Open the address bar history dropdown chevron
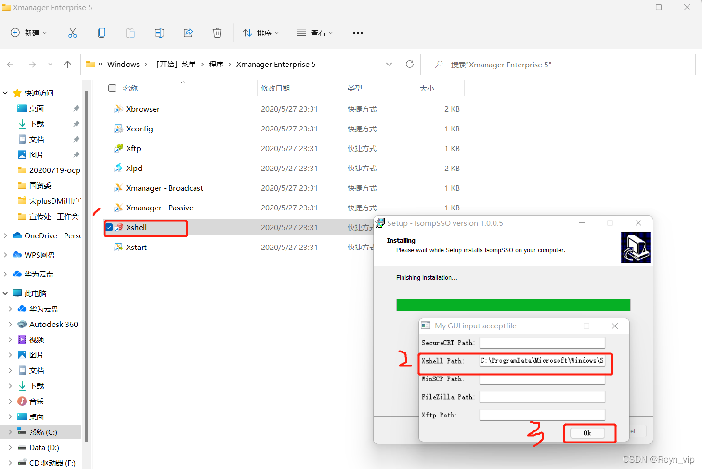Viewport: 702px width, 469px height. coord(389,64)
